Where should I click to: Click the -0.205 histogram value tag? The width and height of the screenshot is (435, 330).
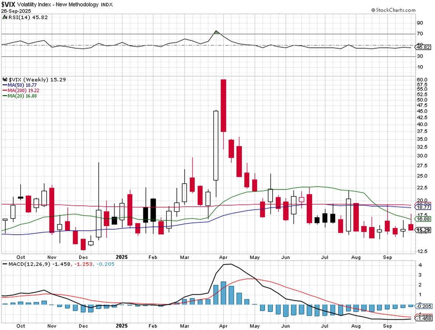click(423, 306)
